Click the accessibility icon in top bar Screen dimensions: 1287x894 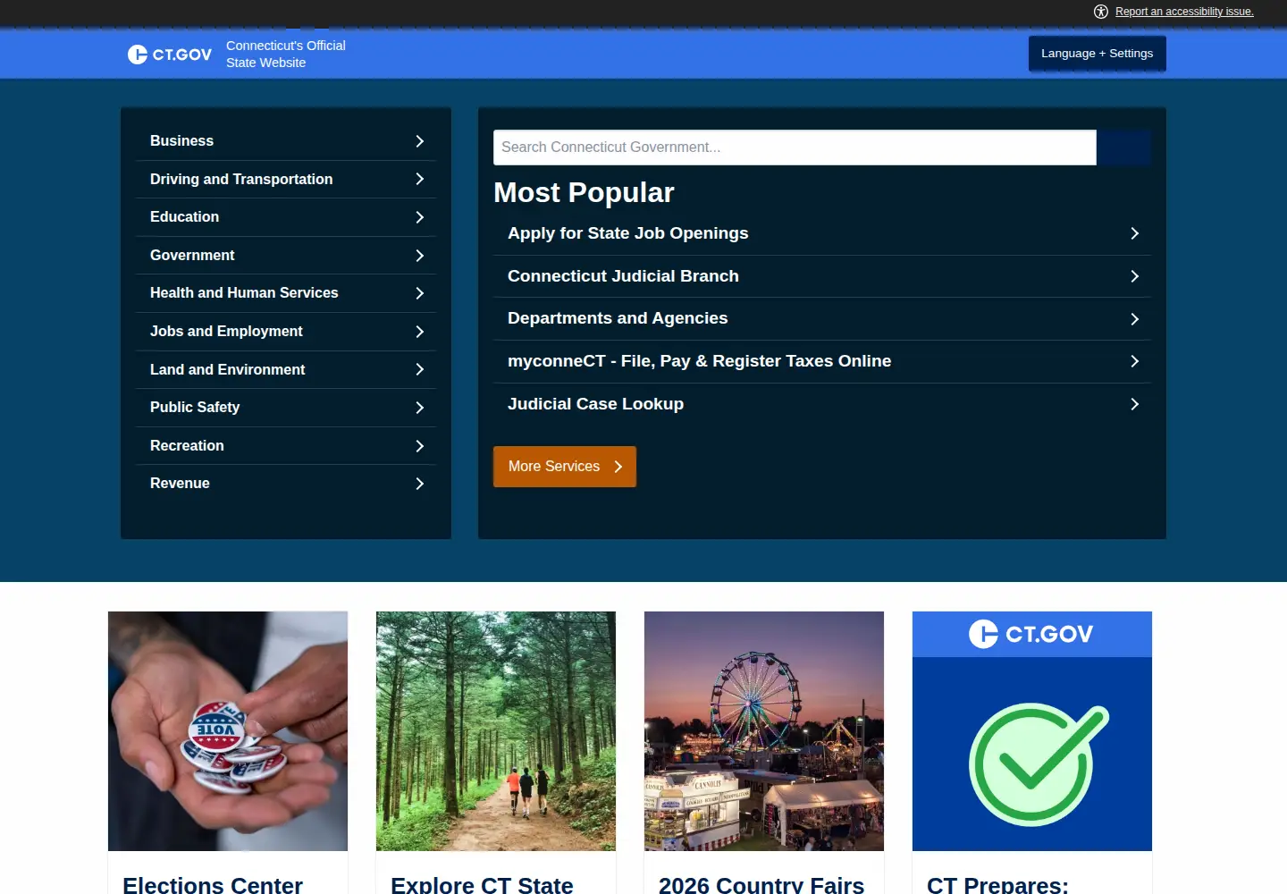coord(1101,12)
